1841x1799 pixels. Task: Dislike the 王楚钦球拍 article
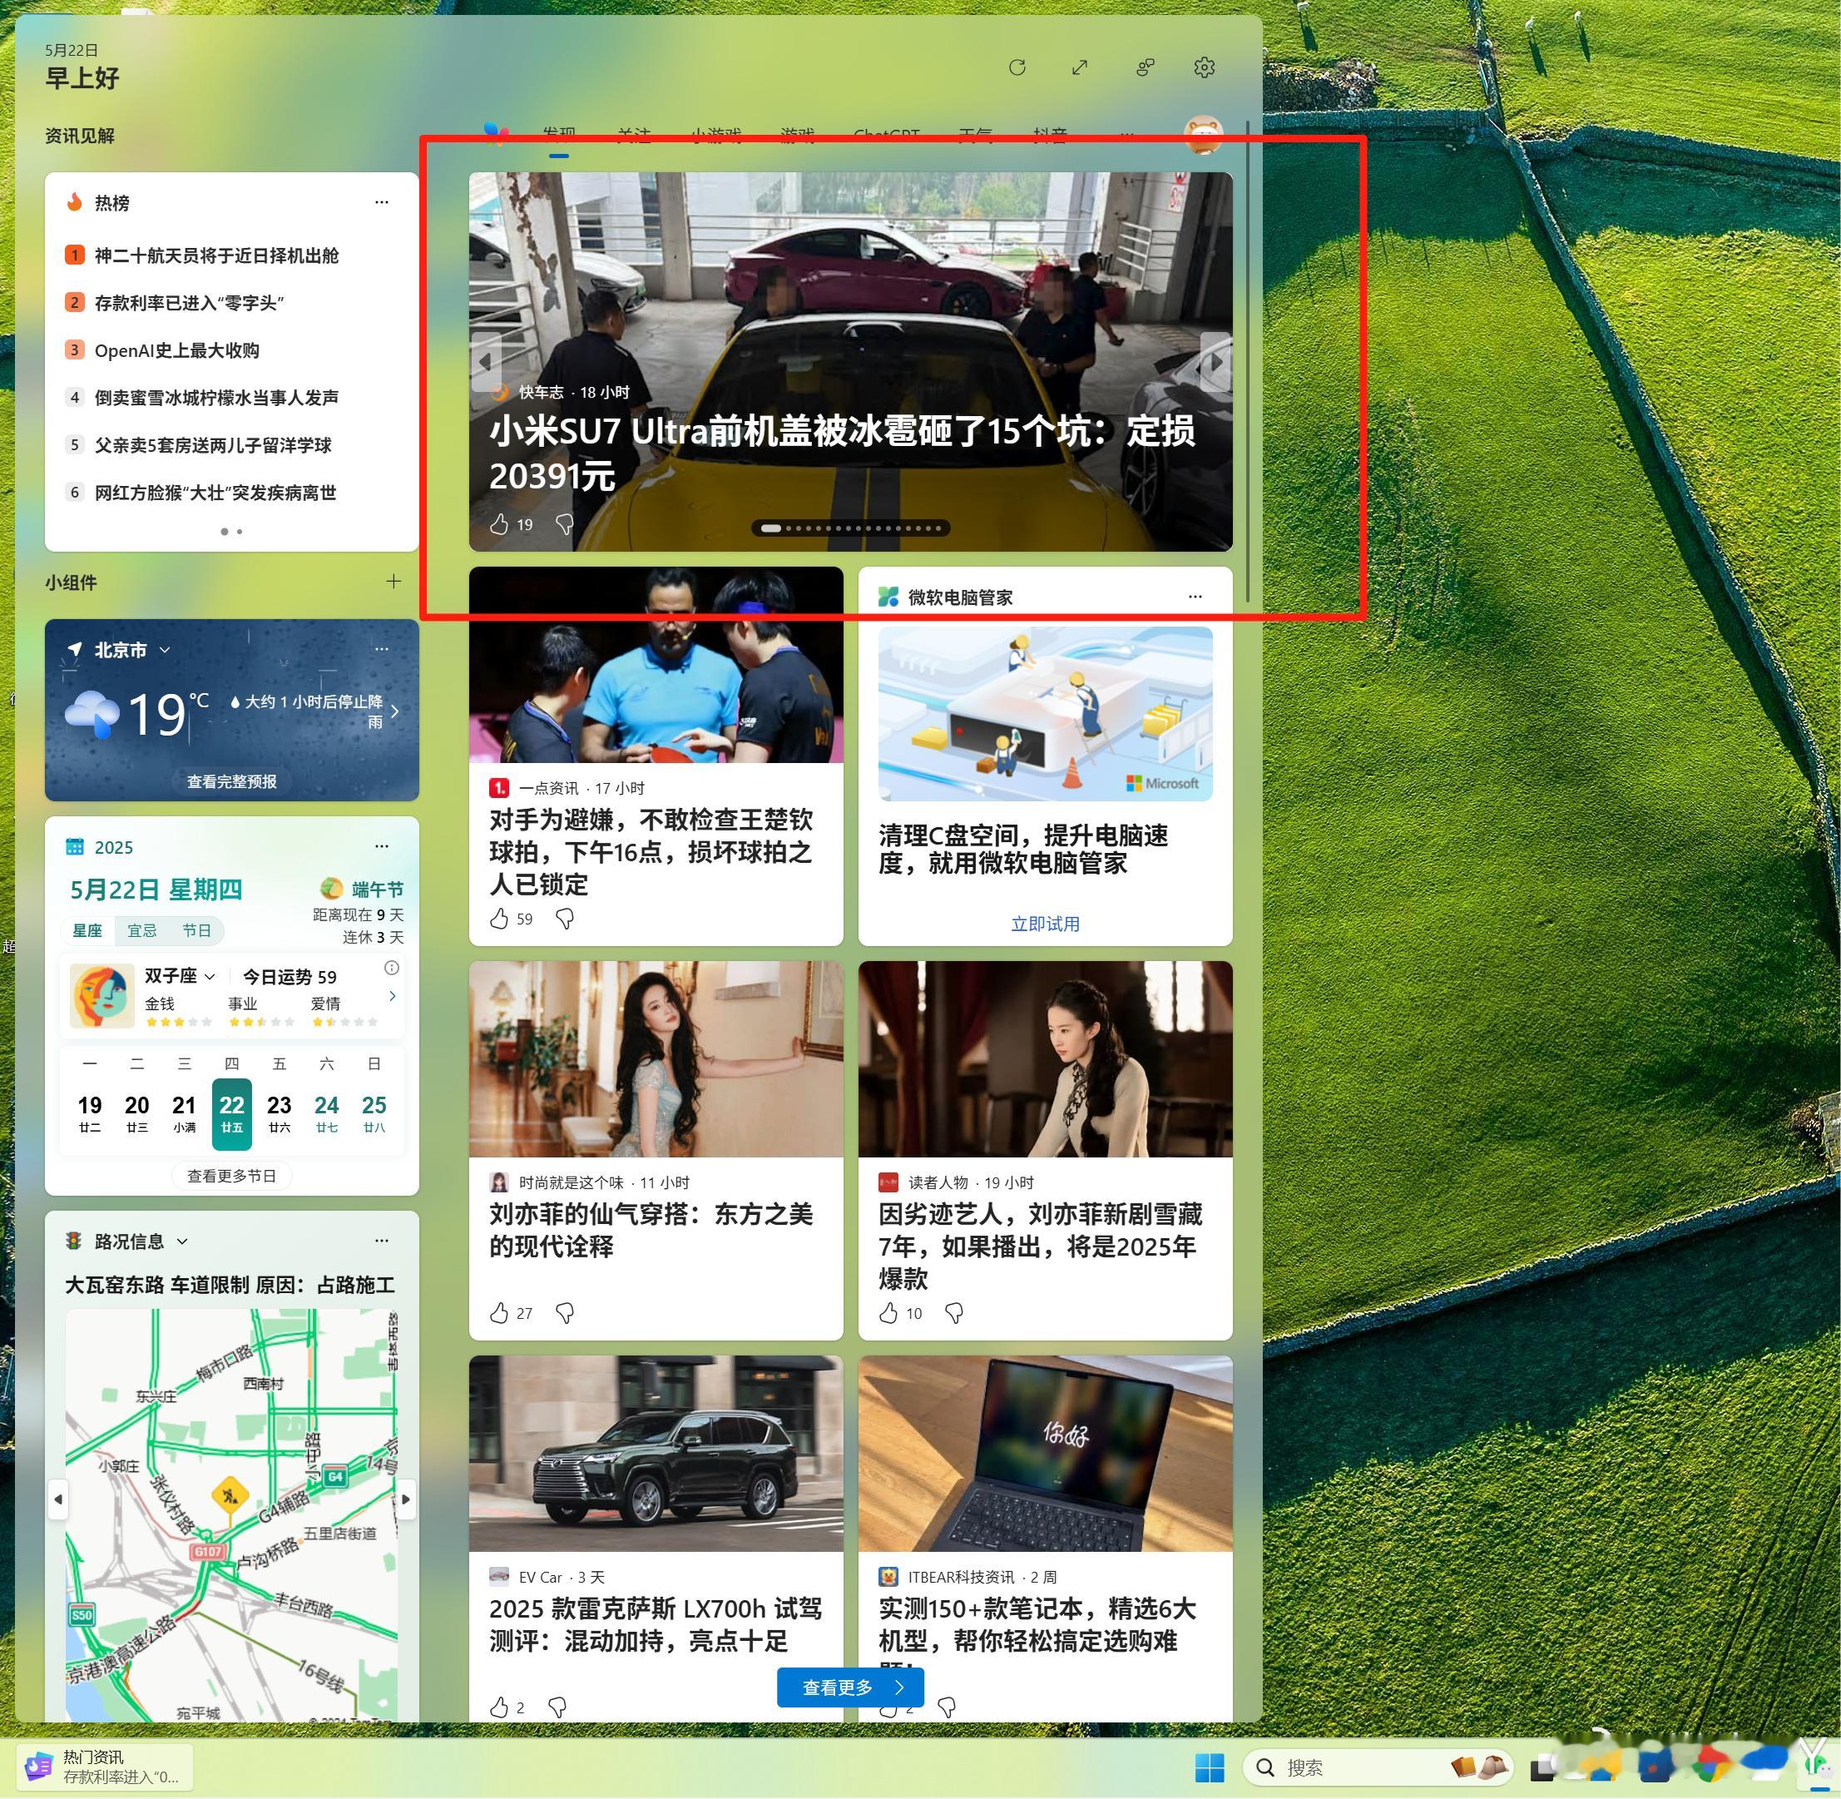pos(565,919)
